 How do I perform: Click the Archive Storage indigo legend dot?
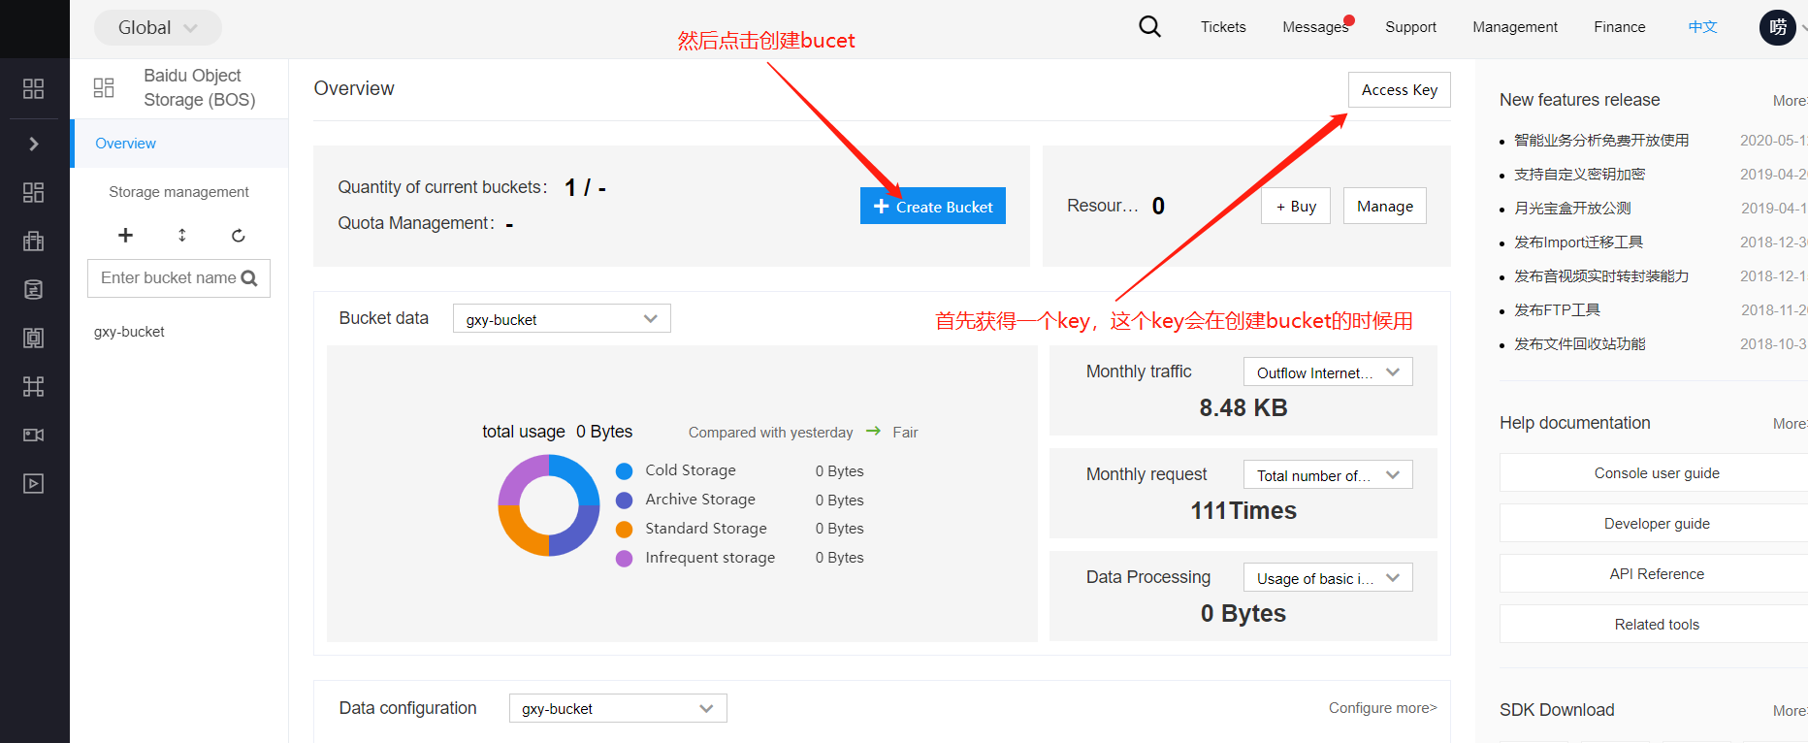point(625,501)
